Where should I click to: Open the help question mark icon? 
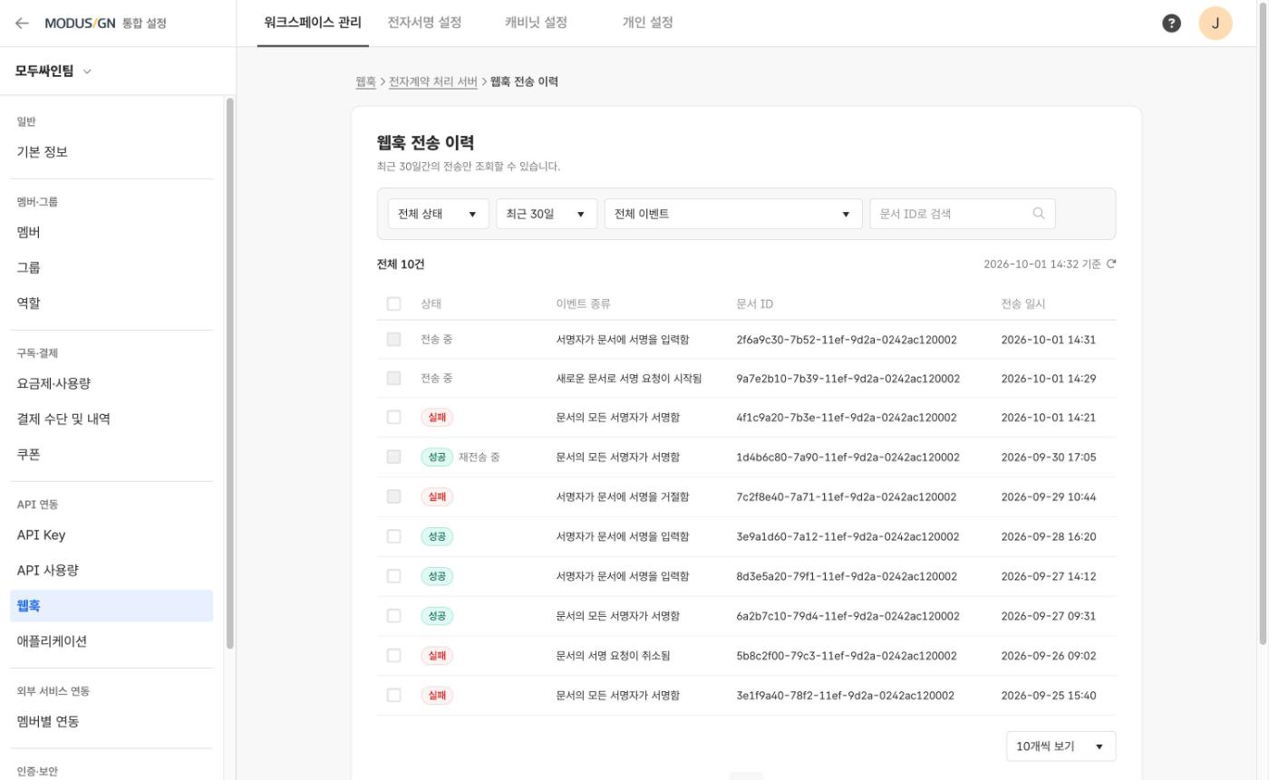1171,24
